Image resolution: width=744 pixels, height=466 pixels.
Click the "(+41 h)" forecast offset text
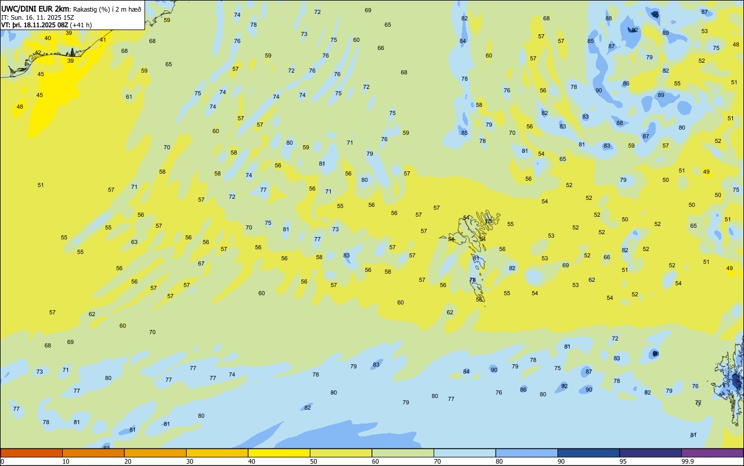81,25
